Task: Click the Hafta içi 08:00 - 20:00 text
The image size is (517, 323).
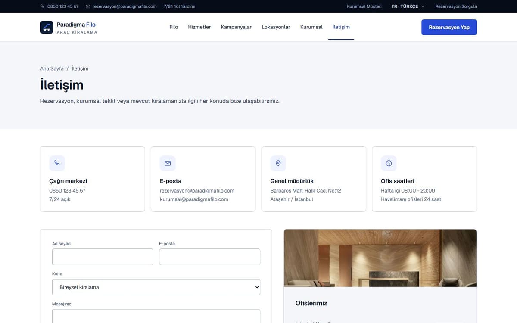Action: [408, 190]
